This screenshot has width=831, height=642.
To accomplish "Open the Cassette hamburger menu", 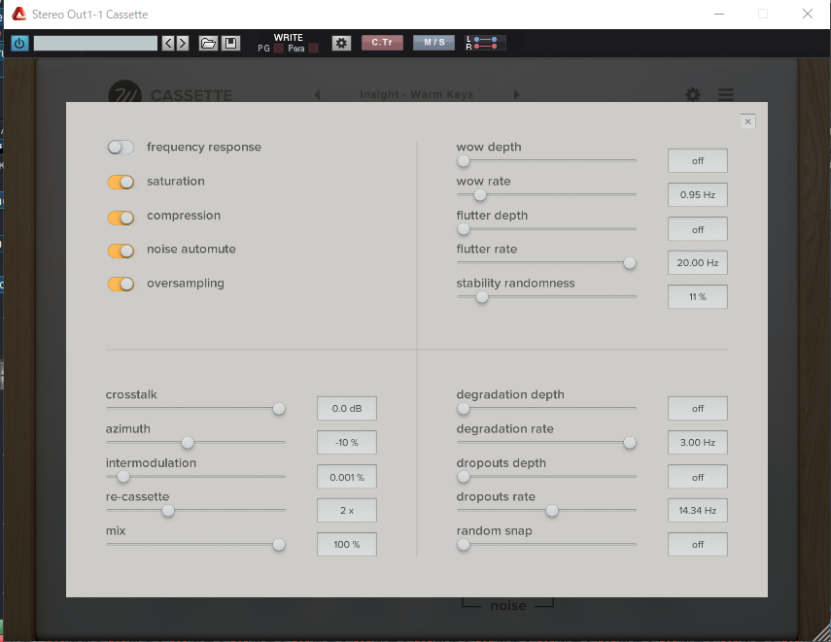I will click(726, 94).
